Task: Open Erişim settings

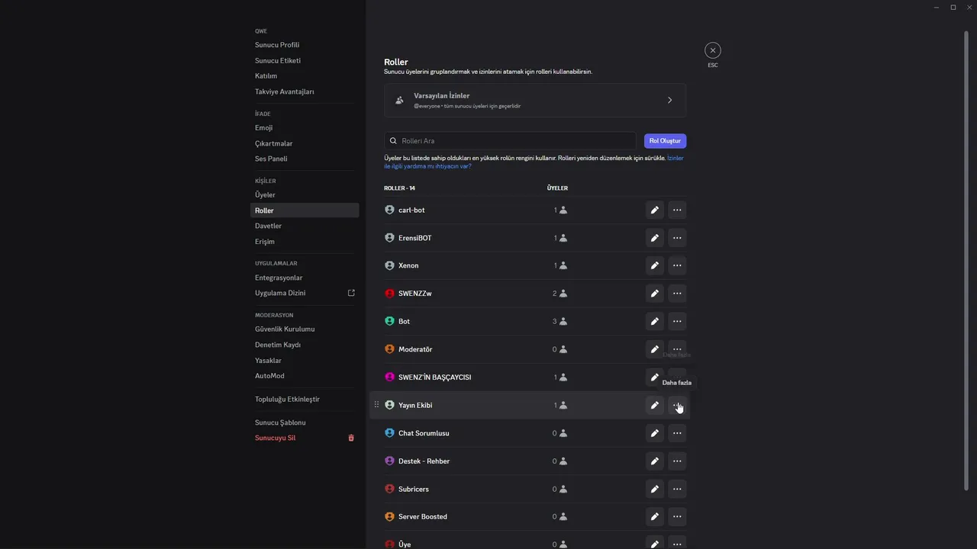Action: pyautogui.click(x=305, y=242)
